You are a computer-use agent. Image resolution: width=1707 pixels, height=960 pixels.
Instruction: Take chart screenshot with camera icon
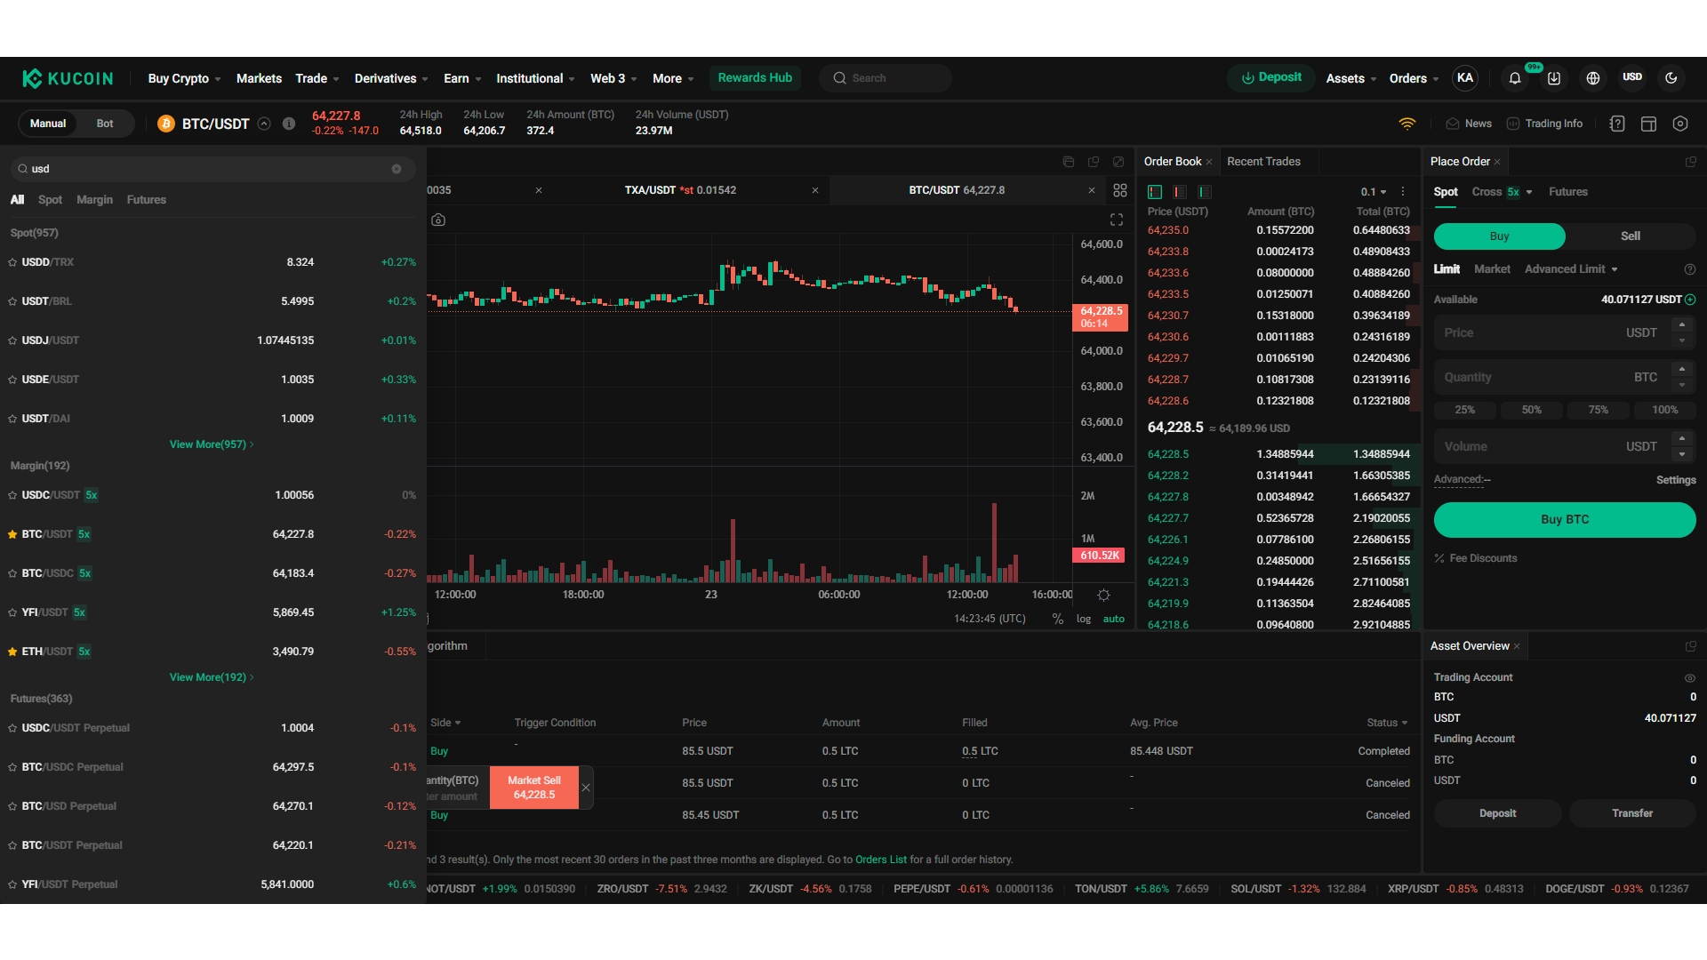click(438, 220)
